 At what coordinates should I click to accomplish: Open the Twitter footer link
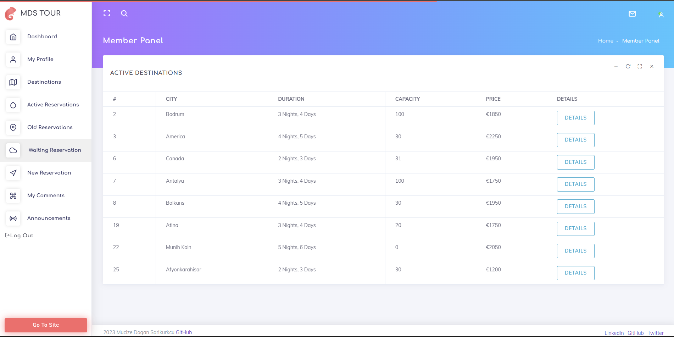(656, 333)
